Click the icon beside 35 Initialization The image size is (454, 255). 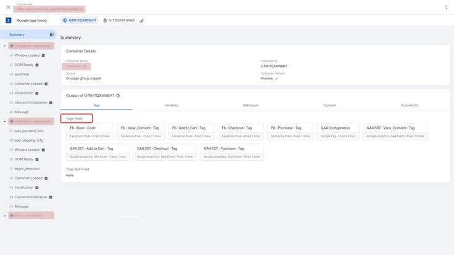click(37, 188)
